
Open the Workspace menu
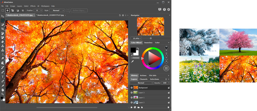(45, 6)
